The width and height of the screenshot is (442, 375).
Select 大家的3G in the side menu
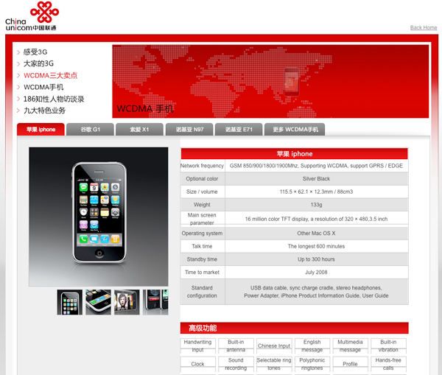click(38, 63)
